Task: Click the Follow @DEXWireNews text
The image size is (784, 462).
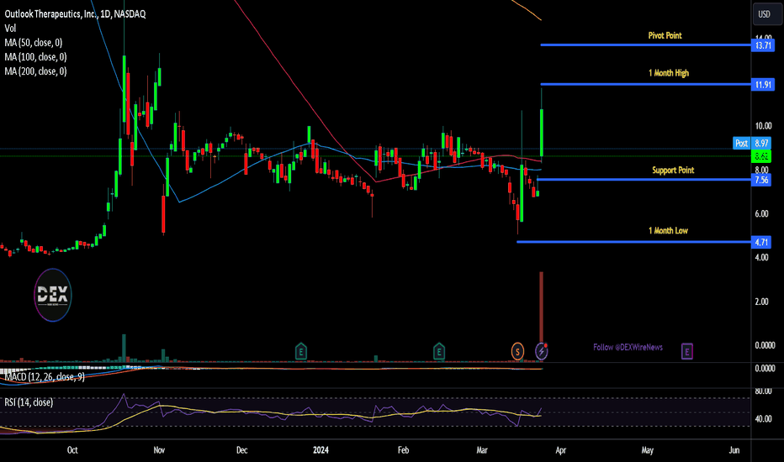Action: pyautogui.click(x=628, y=347)
